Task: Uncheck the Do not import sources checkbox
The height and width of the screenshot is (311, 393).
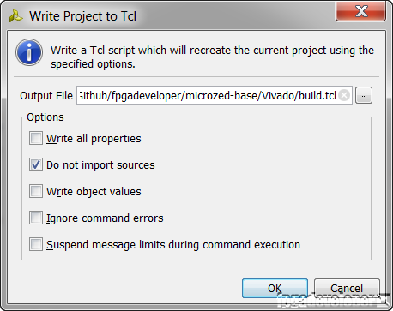Action: click(36, 164)
